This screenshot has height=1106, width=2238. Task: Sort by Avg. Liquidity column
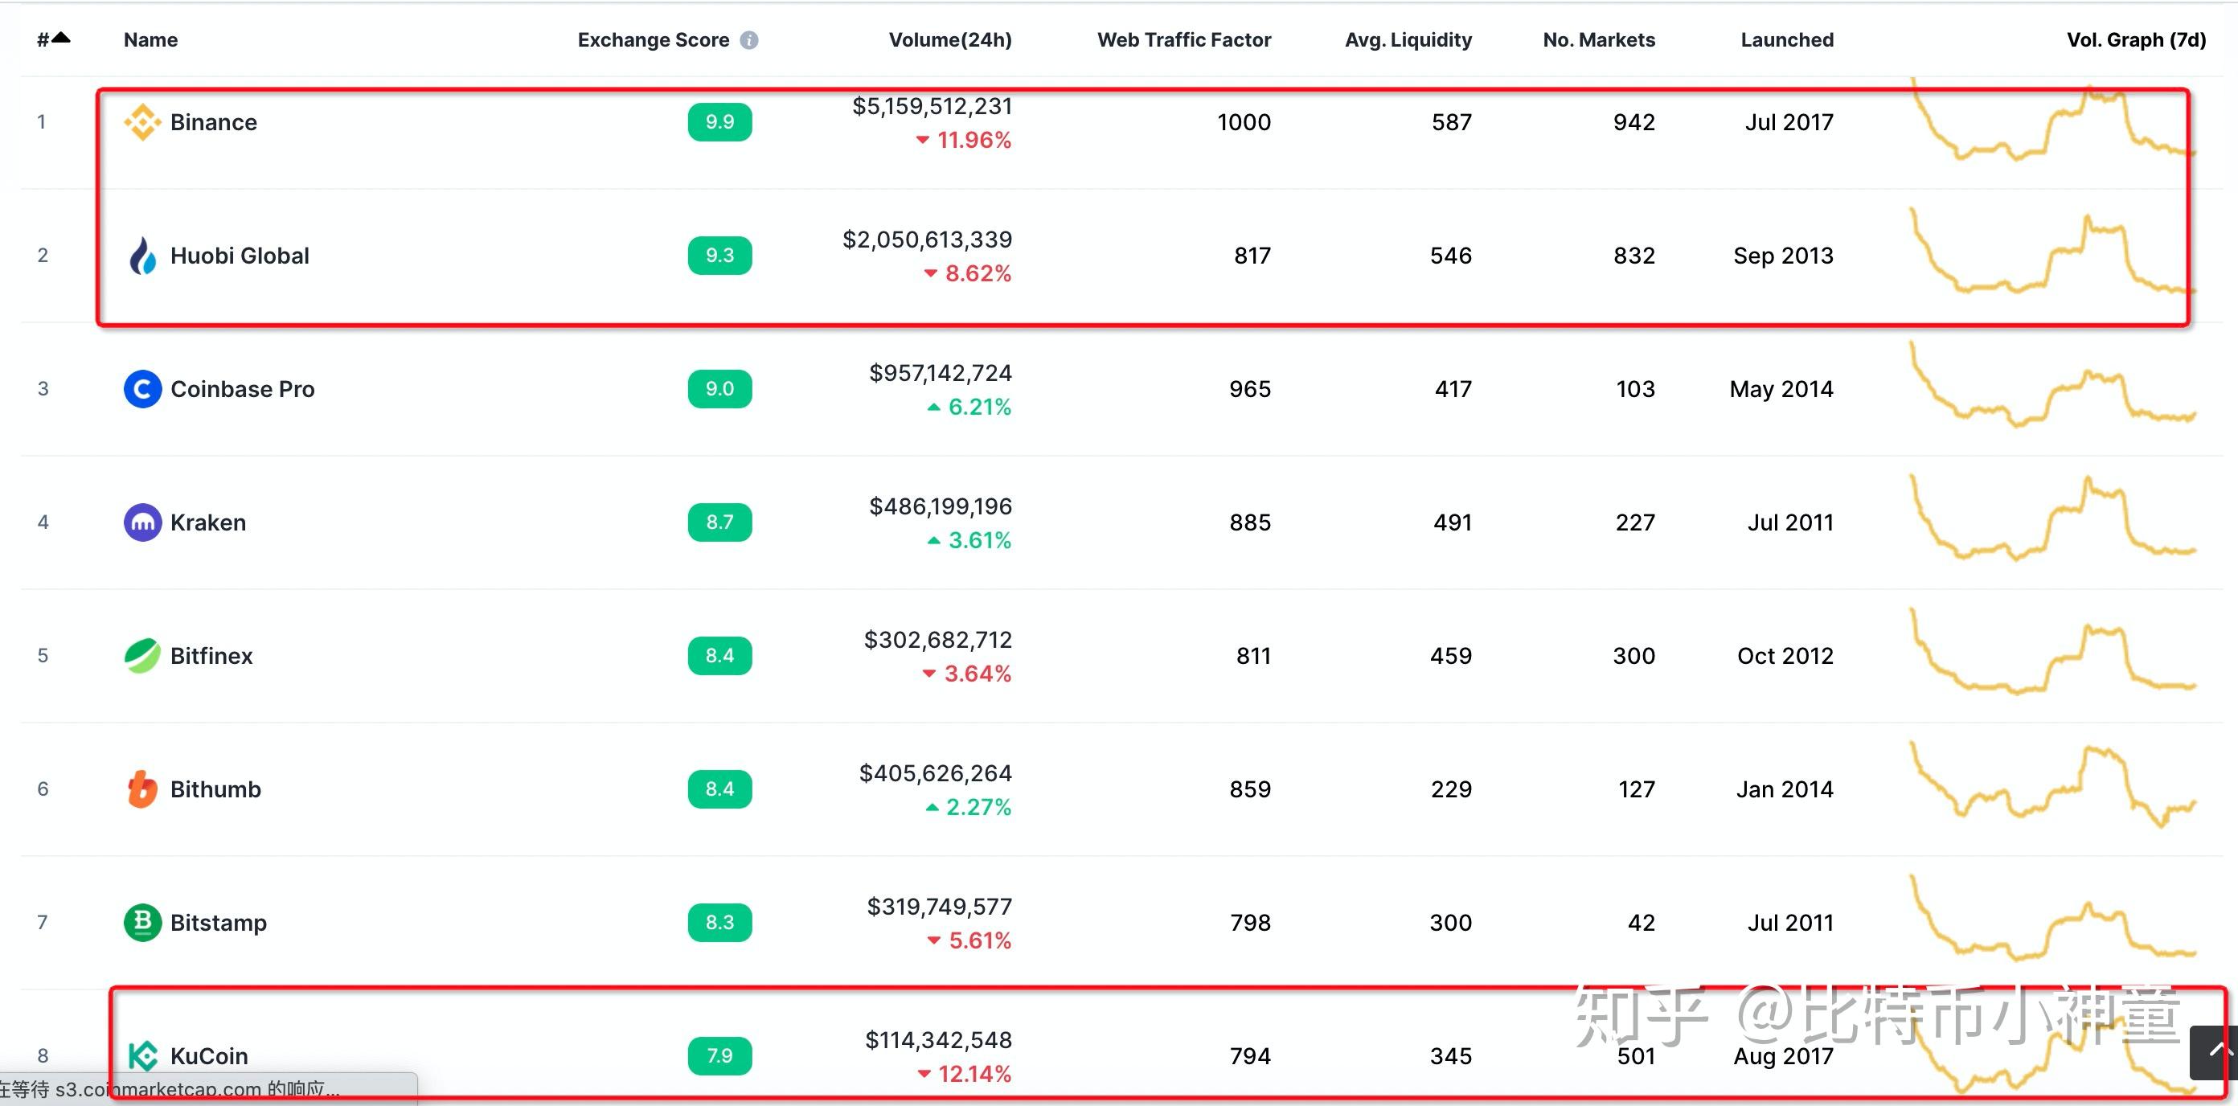(x=1408, y=40)
